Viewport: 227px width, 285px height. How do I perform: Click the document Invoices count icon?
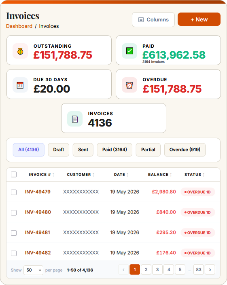[75, 119]
